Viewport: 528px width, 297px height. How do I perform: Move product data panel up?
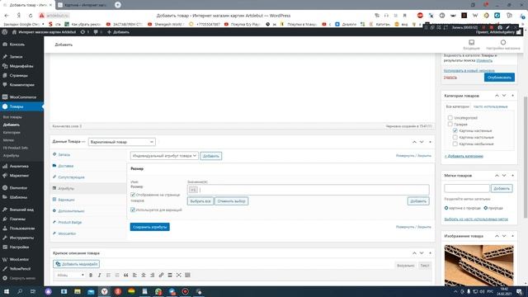[x=414, y=142]
